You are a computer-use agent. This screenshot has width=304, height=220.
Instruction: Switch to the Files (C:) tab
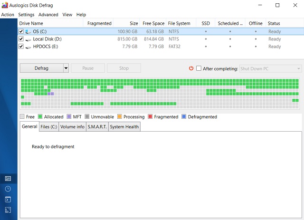click(x=49, y=127)
